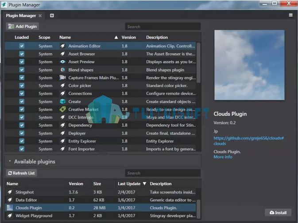Click the Stingshot plugin icon
Screen dimensions: 298x223
[x=10, y=192]
